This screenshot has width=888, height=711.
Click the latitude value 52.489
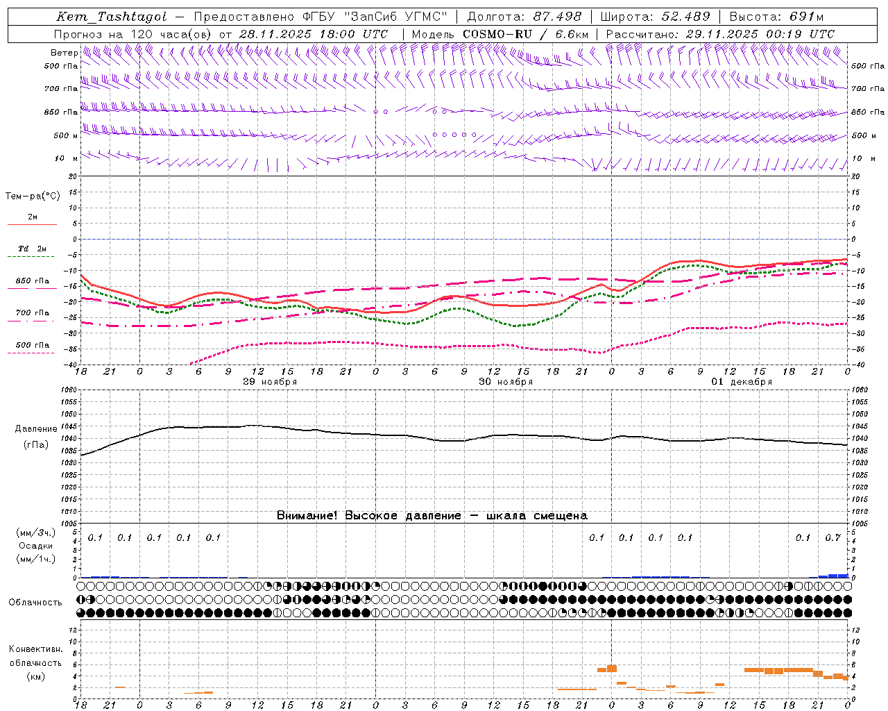[685, 17]
